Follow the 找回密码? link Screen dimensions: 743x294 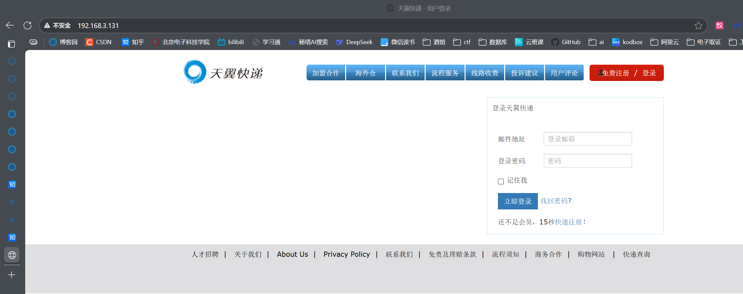coord(556,201)
